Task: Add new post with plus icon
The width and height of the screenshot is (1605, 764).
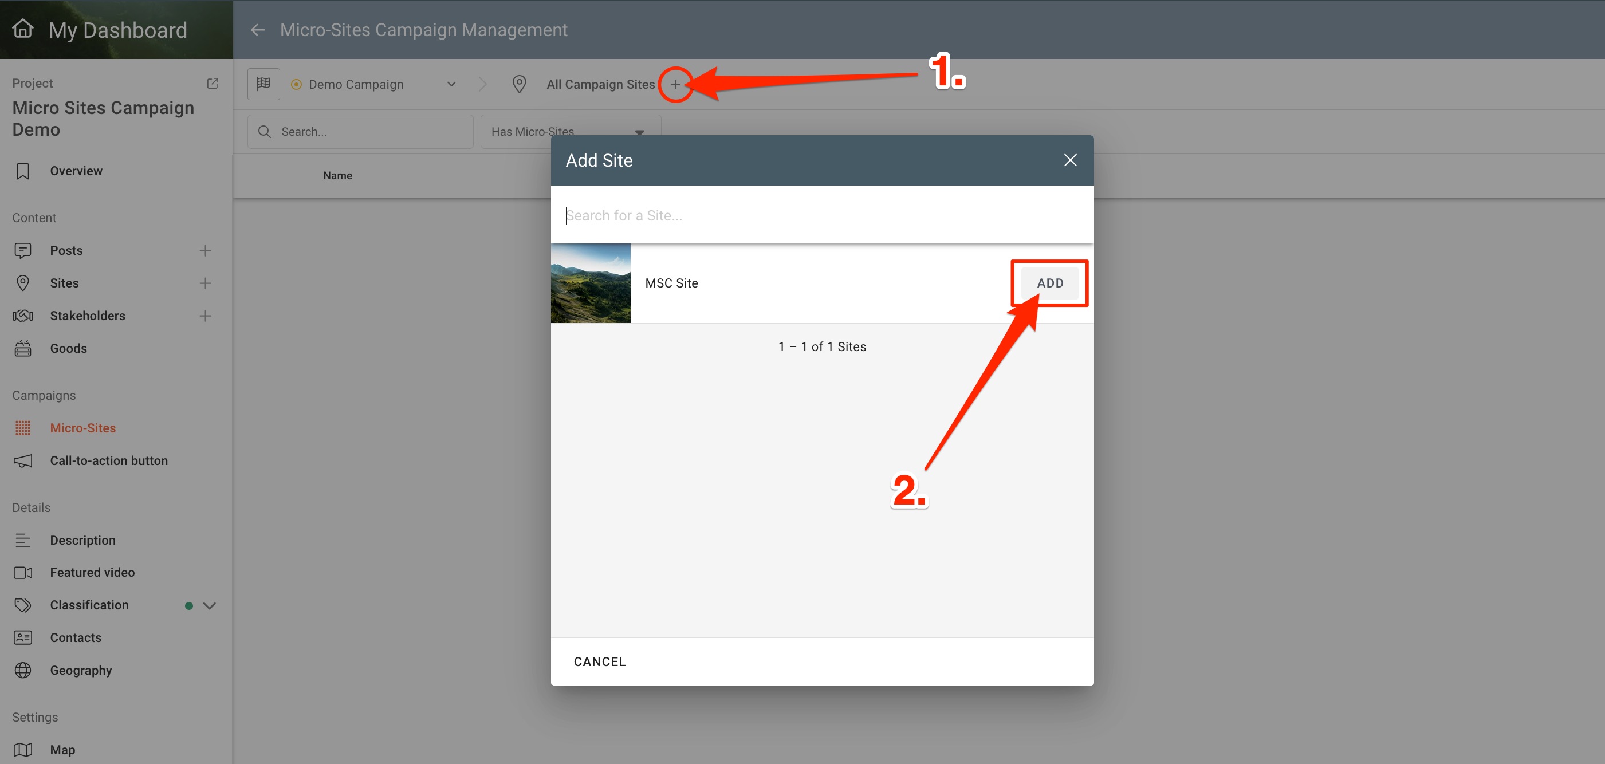Action: click(205, 250)
